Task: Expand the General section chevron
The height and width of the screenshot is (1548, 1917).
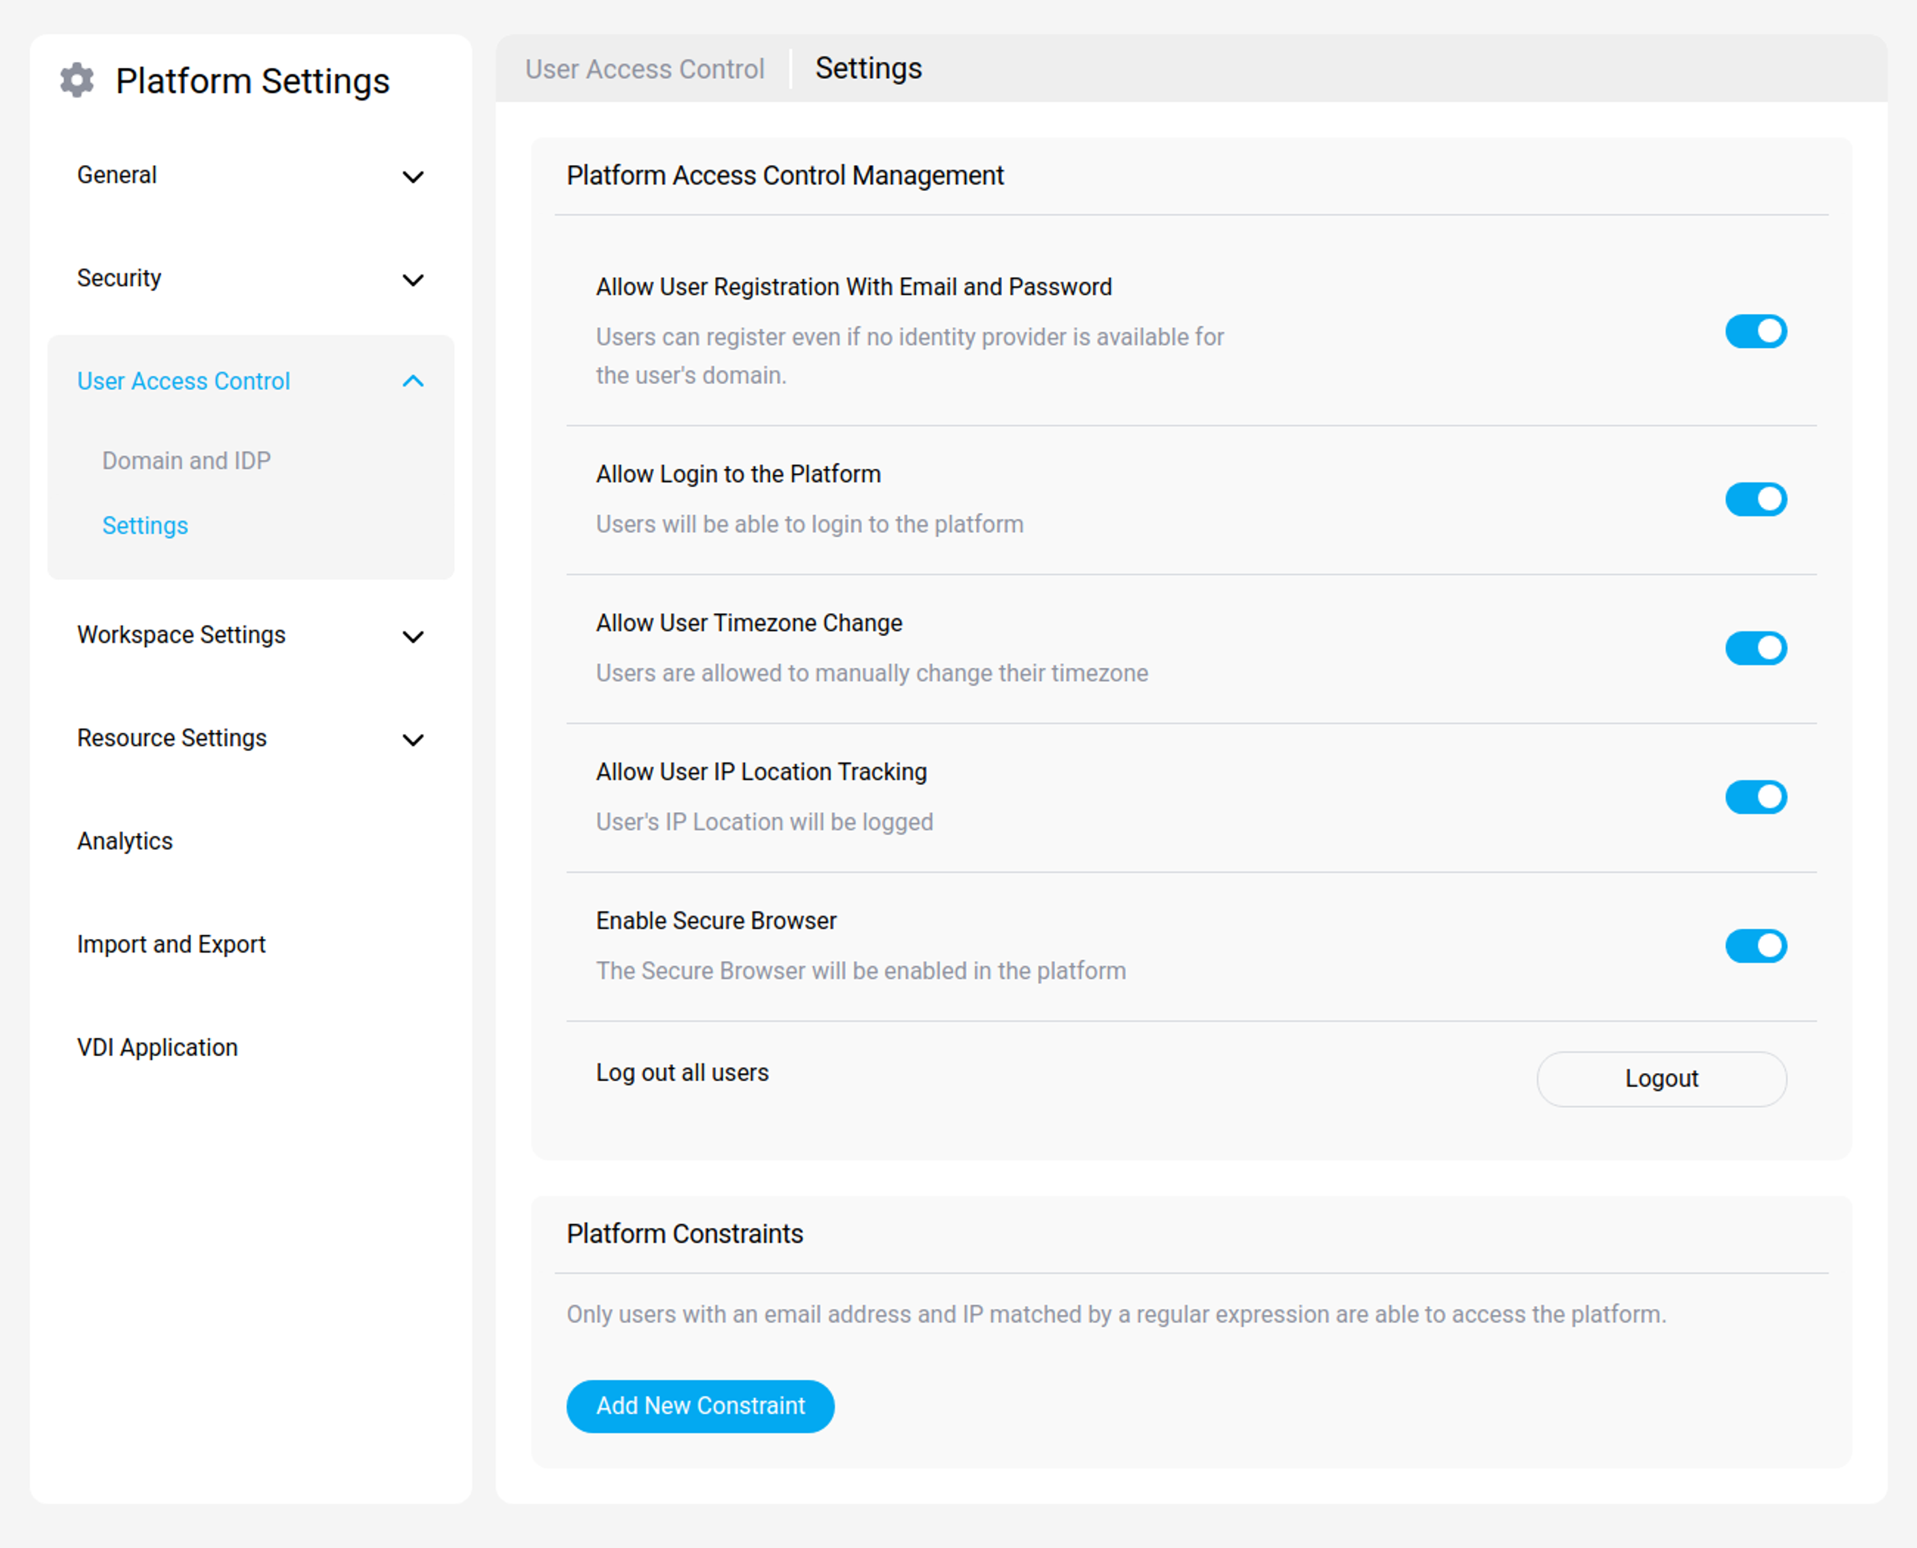Action: click(x=412, y=177)
